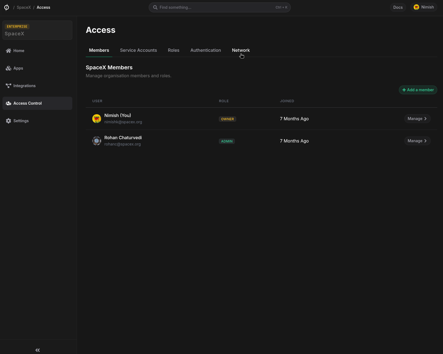Click Rohan Chaturvedi's avatar
Viewport: 443px width, 354px height.
[x=97, y=141]
